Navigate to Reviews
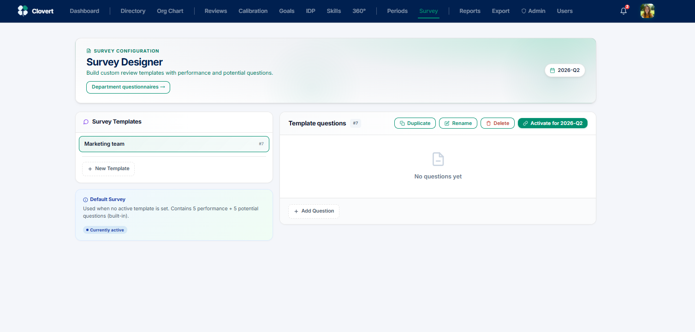 [216, 11]
